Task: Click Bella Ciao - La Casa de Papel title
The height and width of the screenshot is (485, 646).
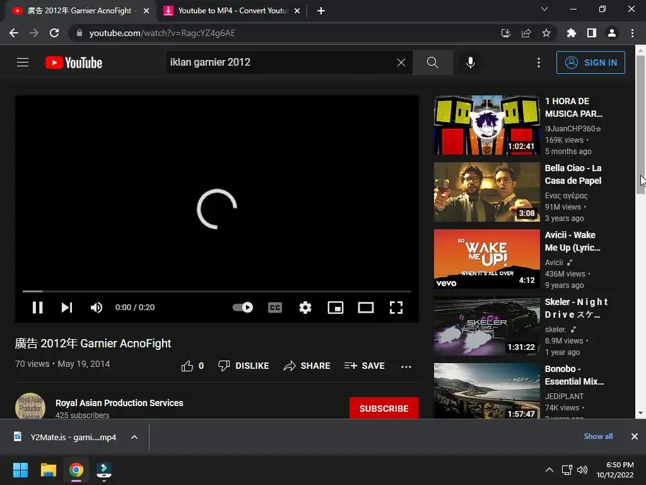Action: 573,174
